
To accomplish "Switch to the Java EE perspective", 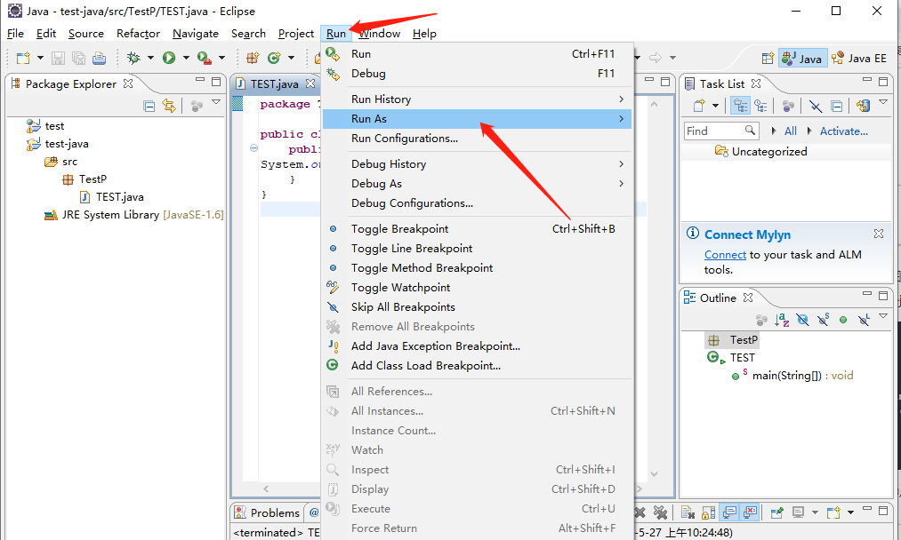I will pyautogui.click(x=859, y=58).
